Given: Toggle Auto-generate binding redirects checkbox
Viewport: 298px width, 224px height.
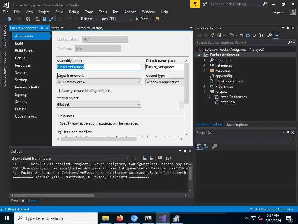Looking at the screenshot, I should pos(58,91).
